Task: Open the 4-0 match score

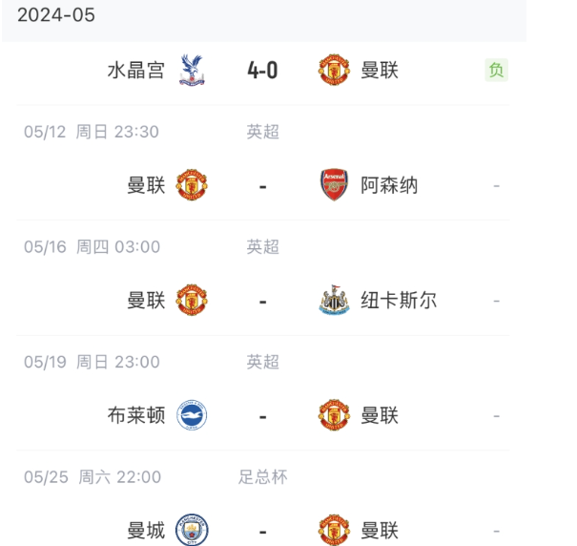Action: tap(262, 71)
